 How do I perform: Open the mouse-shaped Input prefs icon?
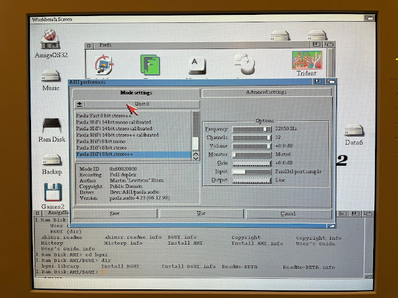coord(244,64)
